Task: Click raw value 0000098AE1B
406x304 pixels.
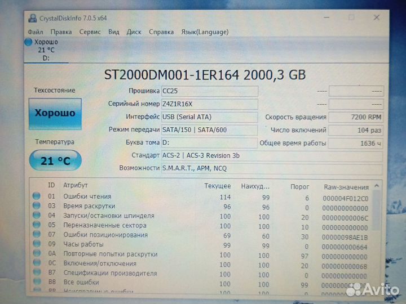Action: point(345,238)
